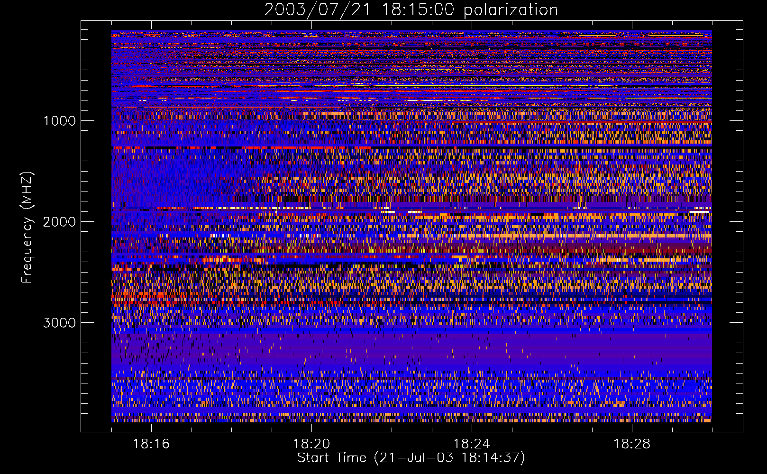Click the 18:28 time axis label
This screenshot has height=474, width=767.
632,444
